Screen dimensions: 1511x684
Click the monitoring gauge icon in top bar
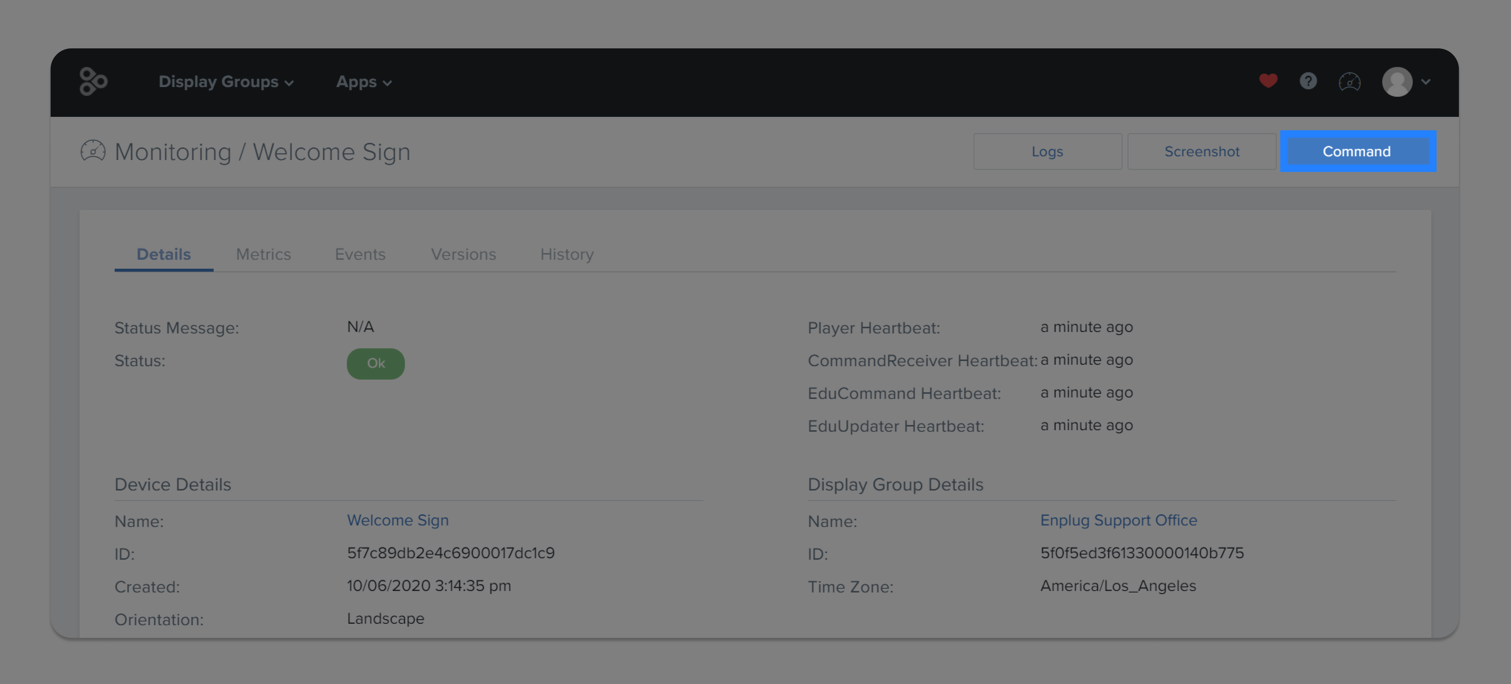(x=1349, y=83)
